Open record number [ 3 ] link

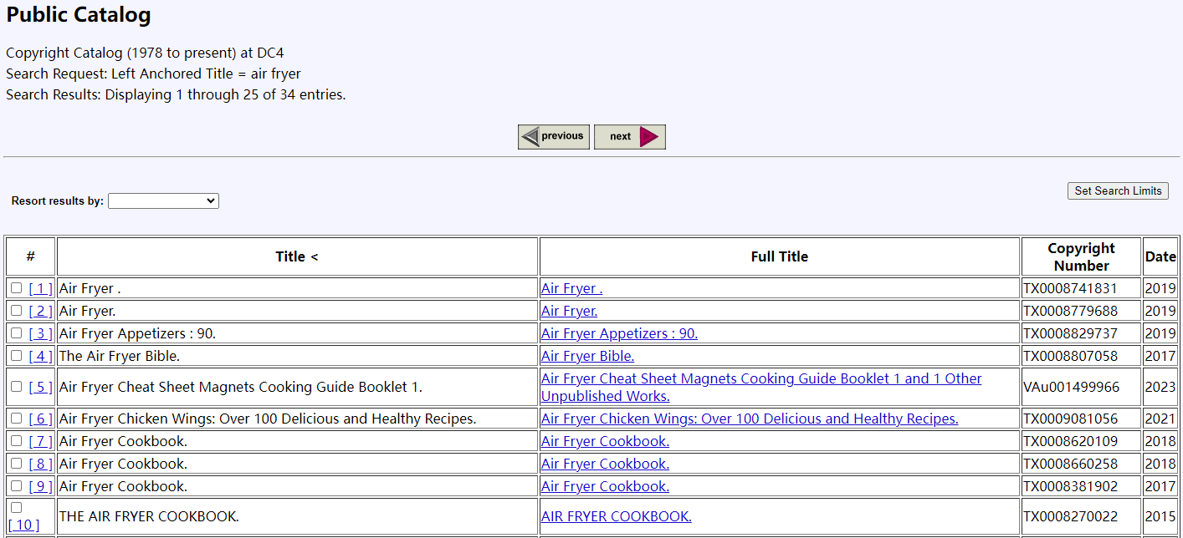(40, 333)
